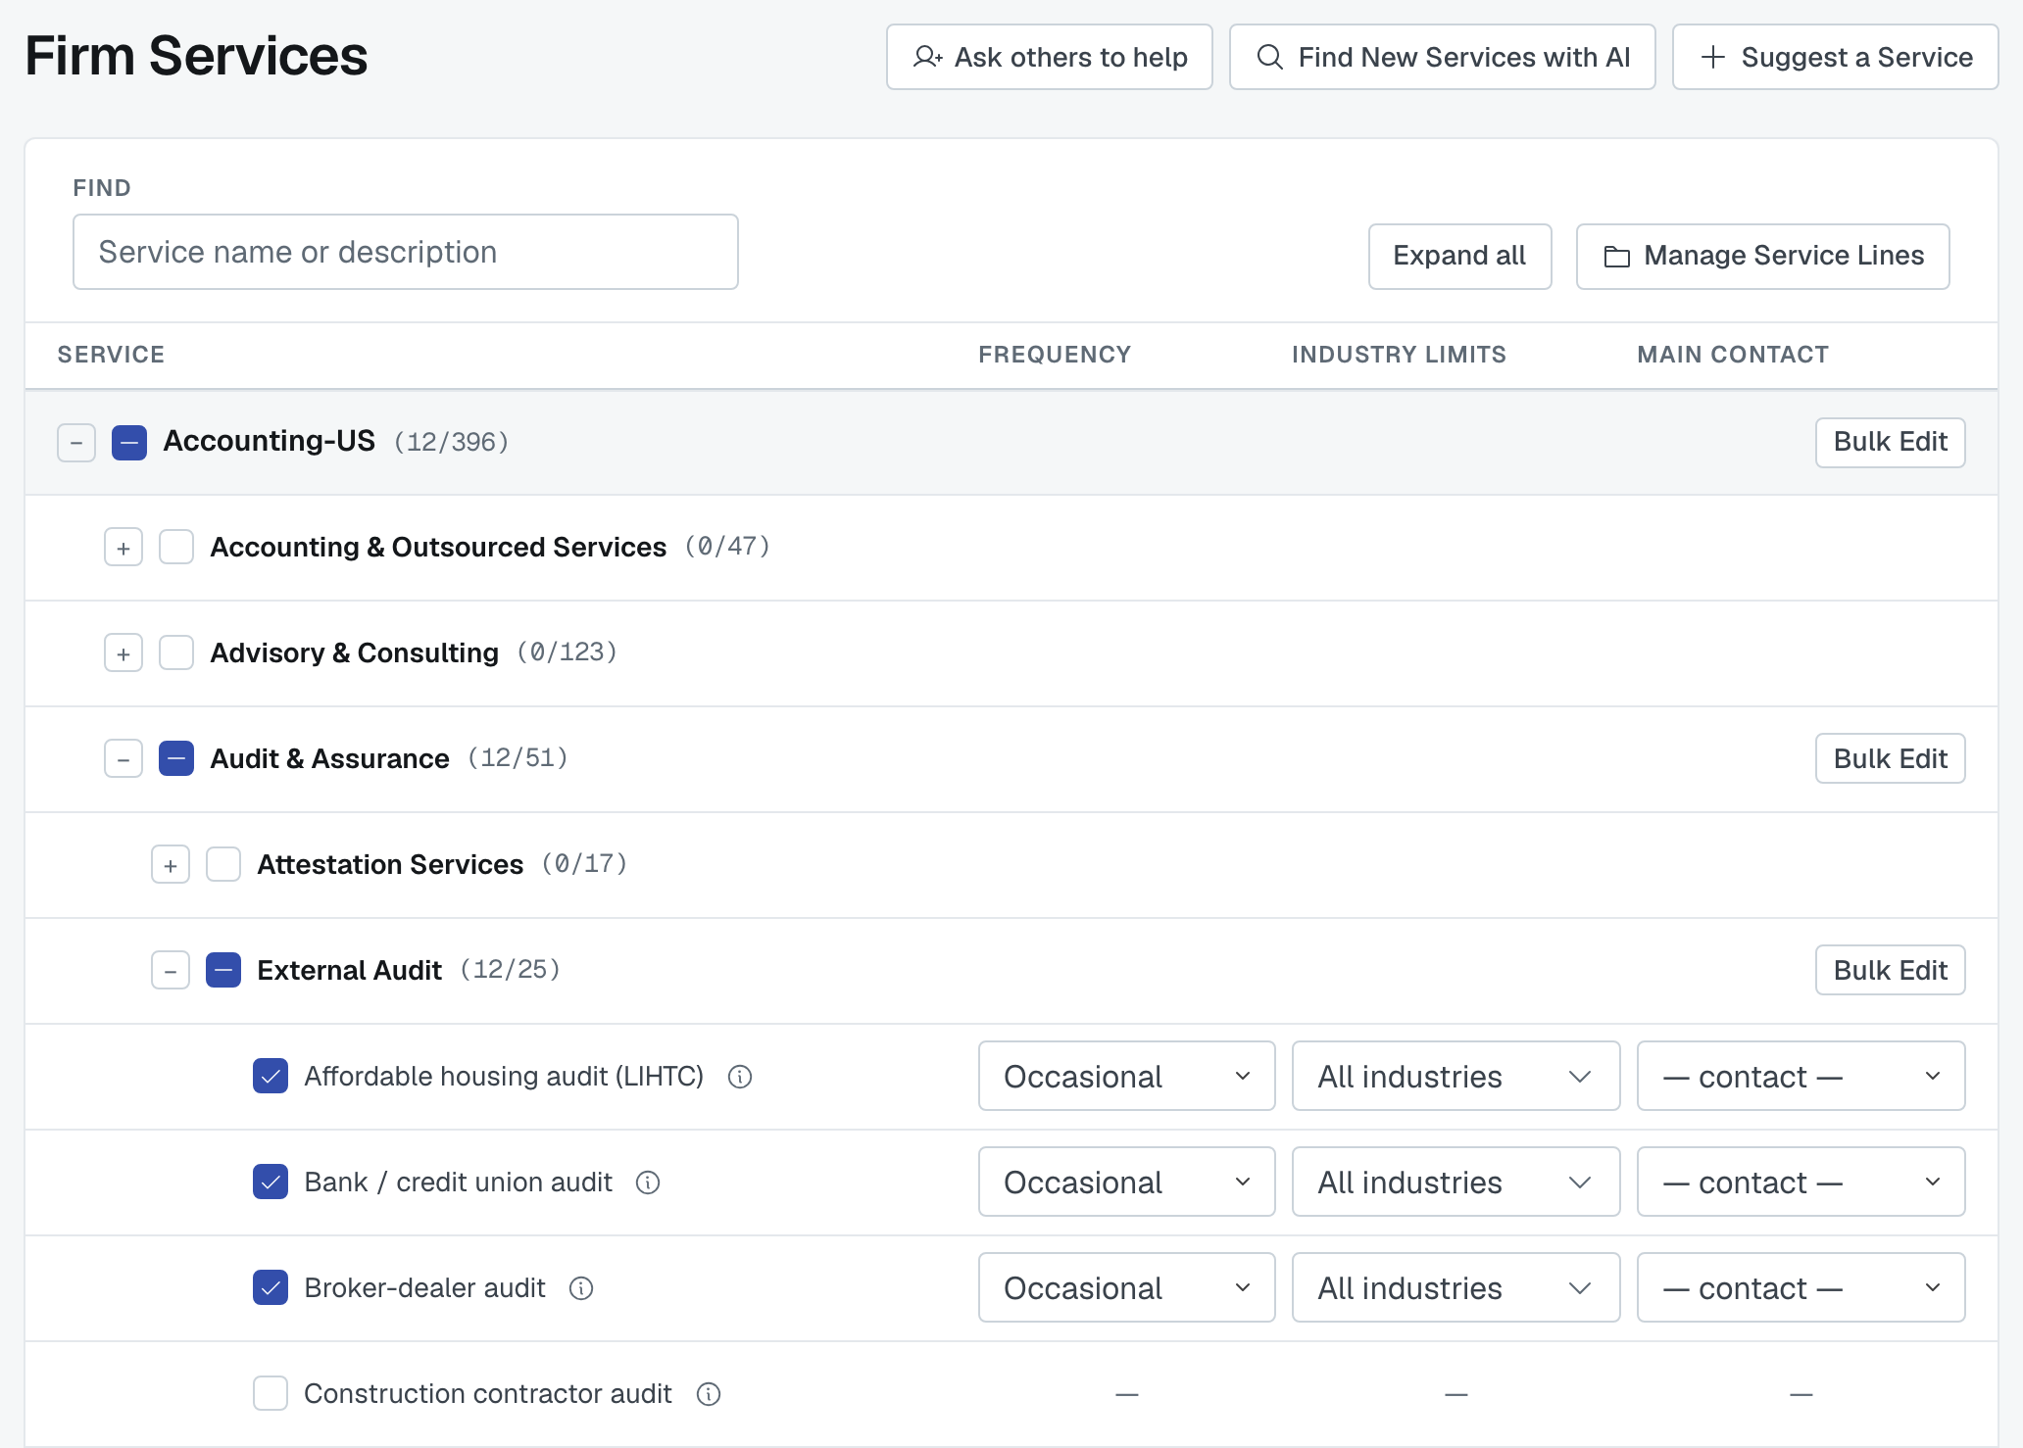Collapse the Accounting-US group
2023x1448 pixels.
76,443
